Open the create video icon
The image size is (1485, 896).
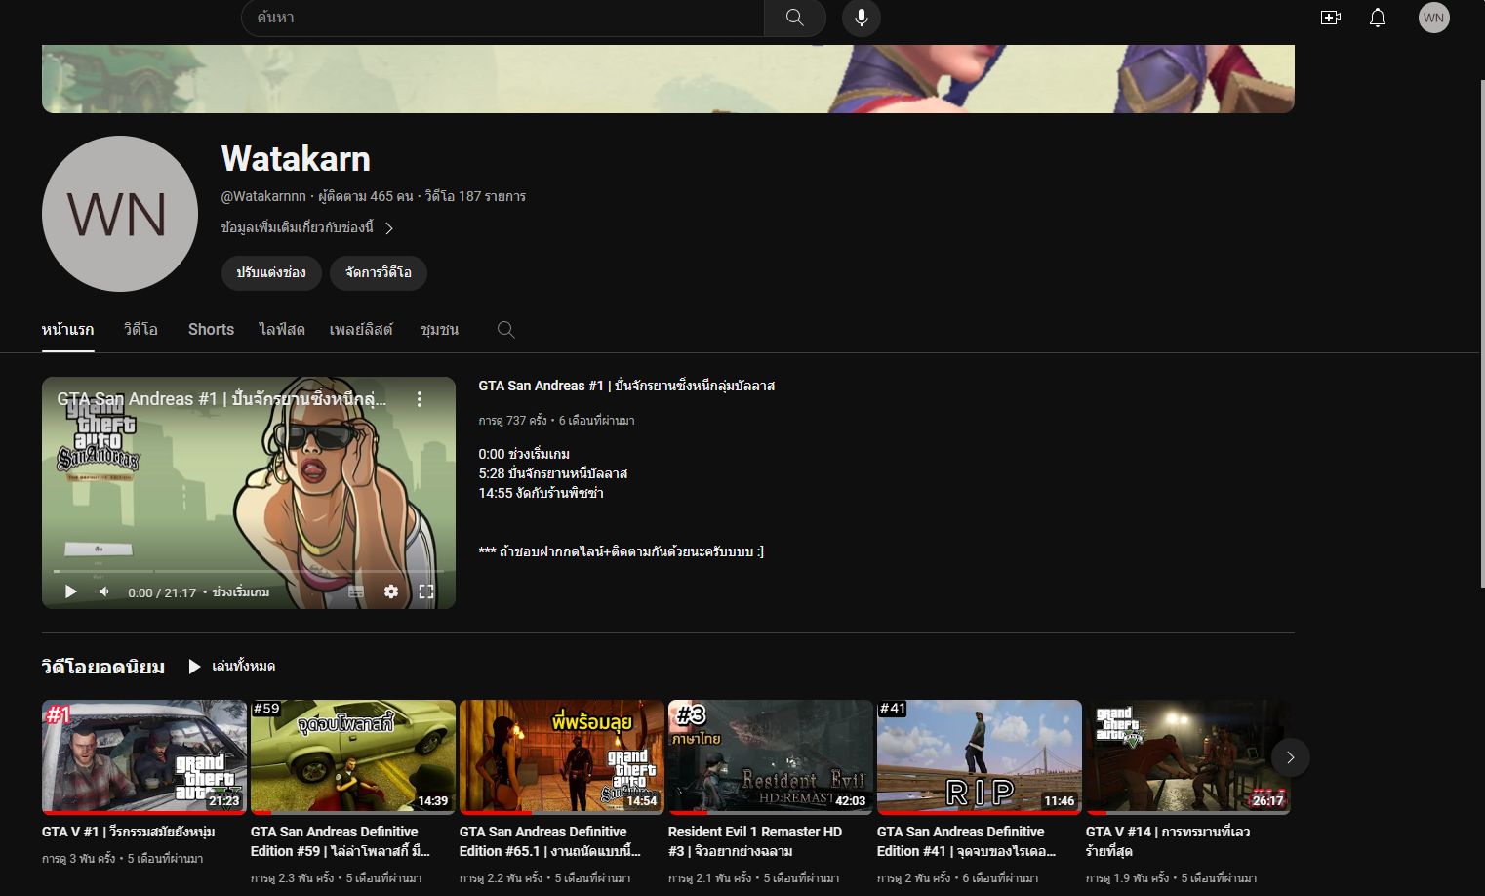click(1330, 18)
